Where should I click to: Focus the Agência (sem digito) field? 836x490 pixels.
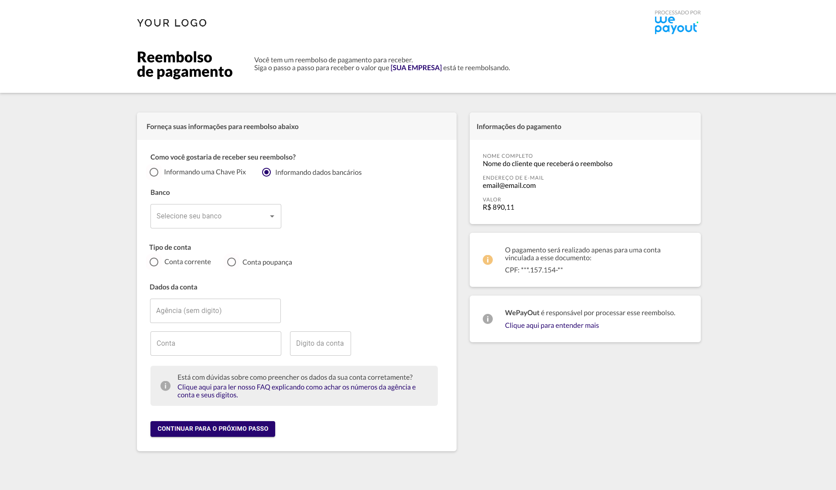(x=215, y=311)
